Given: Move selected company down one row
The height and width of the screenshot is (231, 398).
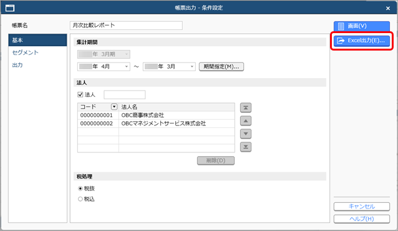Looking at the screenshot, I should pos(246,134).
